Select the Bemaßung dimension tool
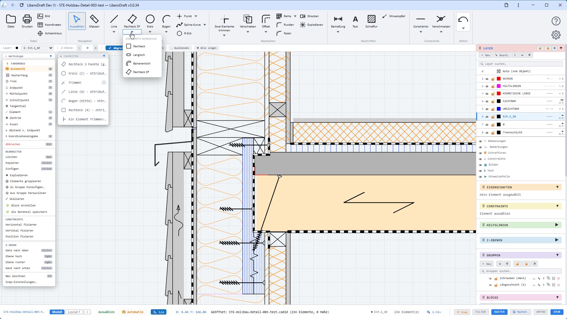 tap(338, 21)
